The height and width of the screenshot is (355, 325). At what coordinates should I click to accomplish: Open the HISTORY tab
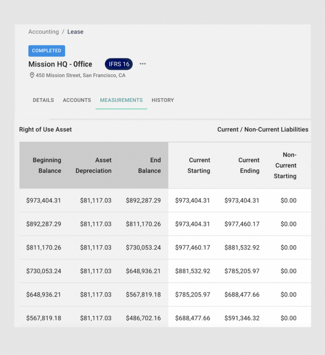click(x=163, y=100)
